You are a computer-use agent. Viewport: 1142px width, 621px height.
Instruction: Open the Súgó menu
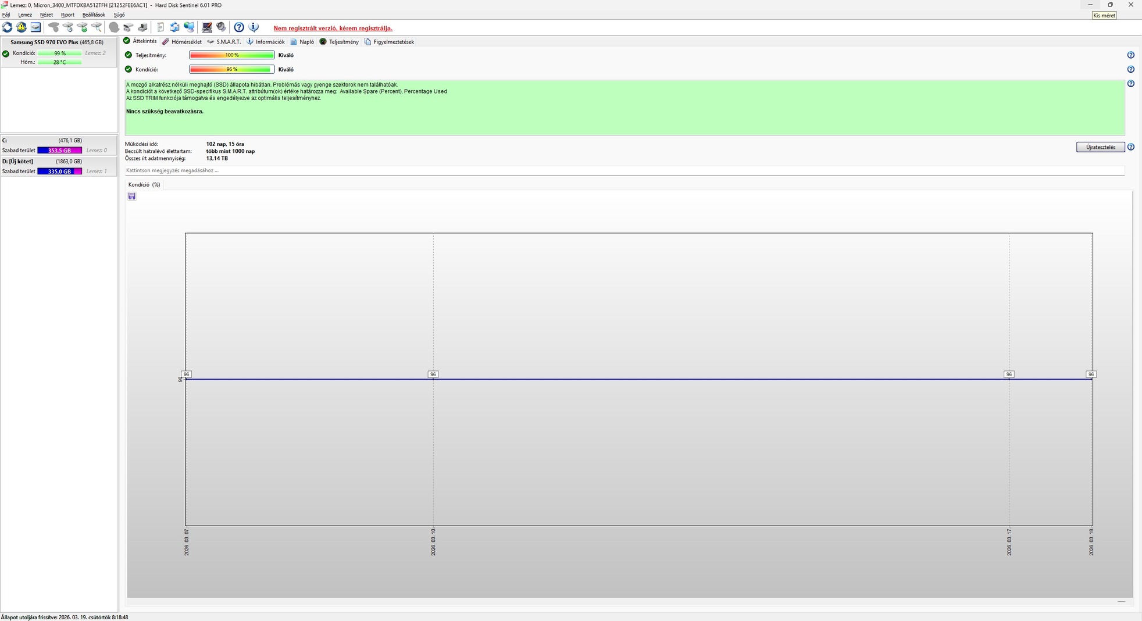pyautogui.click(x=119, y=15)
